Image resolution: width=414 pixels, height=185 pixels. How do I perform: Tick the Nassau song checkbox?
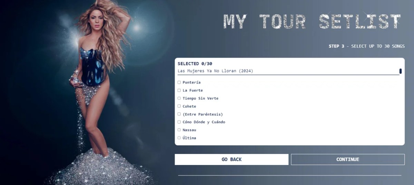point(179,130)
